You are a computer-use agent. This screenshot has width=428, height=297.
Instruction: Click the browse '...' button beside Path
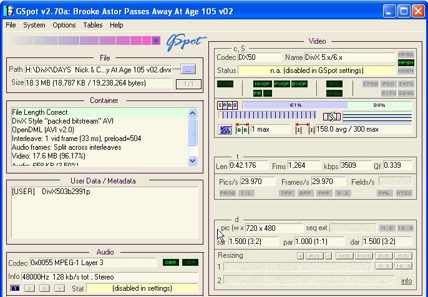pos(188,69)
